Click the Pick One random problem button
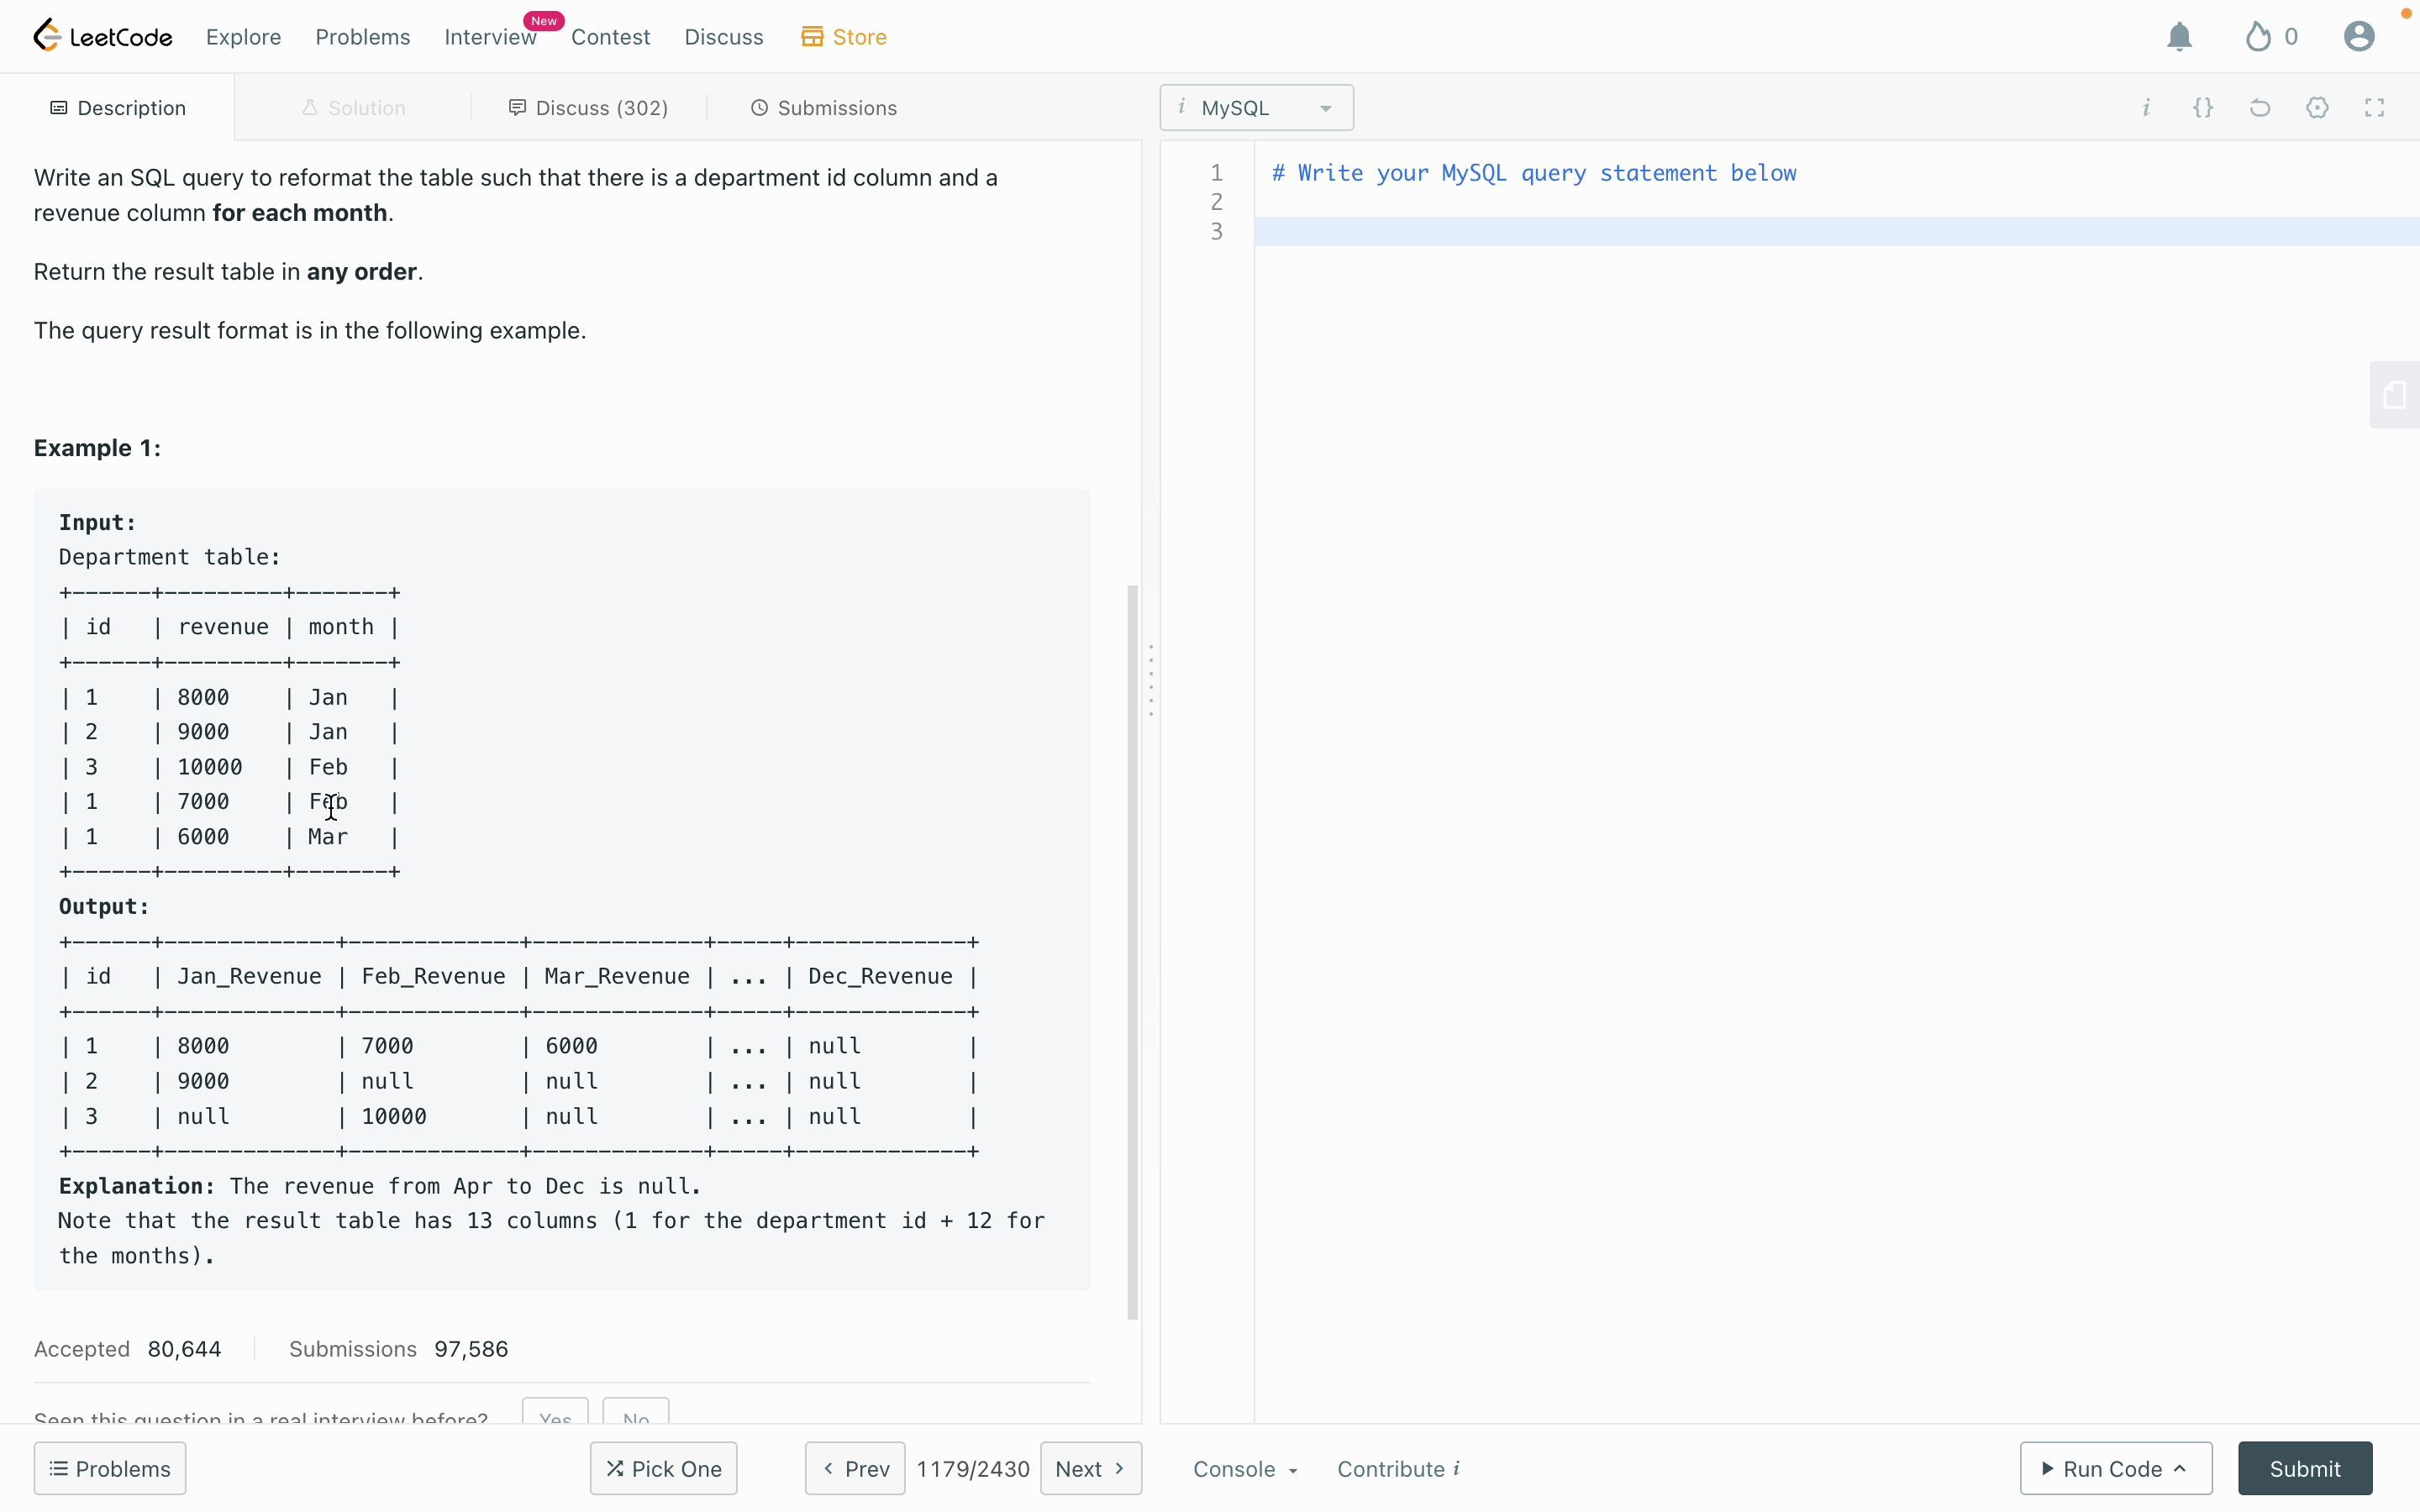This screenshot has width=2420, height=1512. tap(664, 1468)
